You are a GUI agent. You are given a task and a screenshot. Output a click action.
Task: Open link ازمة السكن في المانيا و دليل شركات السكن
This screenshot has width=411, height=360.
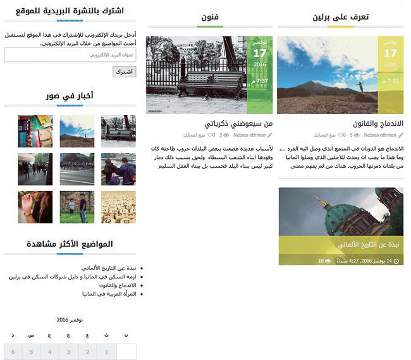(x=72, y=276)
